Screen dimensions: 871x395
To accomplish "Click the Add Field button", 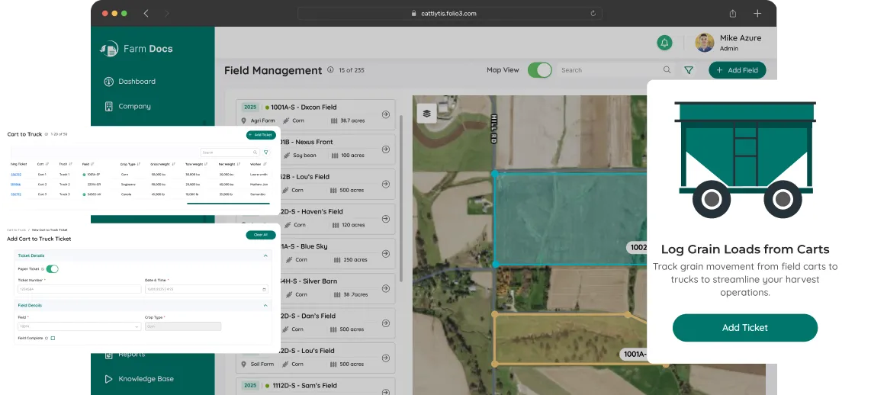I will click(737, 70).
